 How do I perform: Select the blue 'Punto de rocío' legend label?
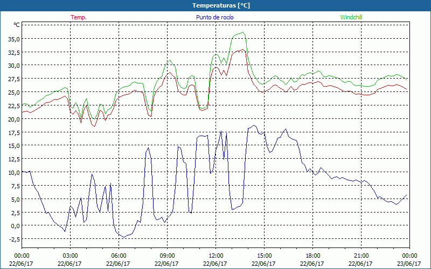tap(214, 17)
